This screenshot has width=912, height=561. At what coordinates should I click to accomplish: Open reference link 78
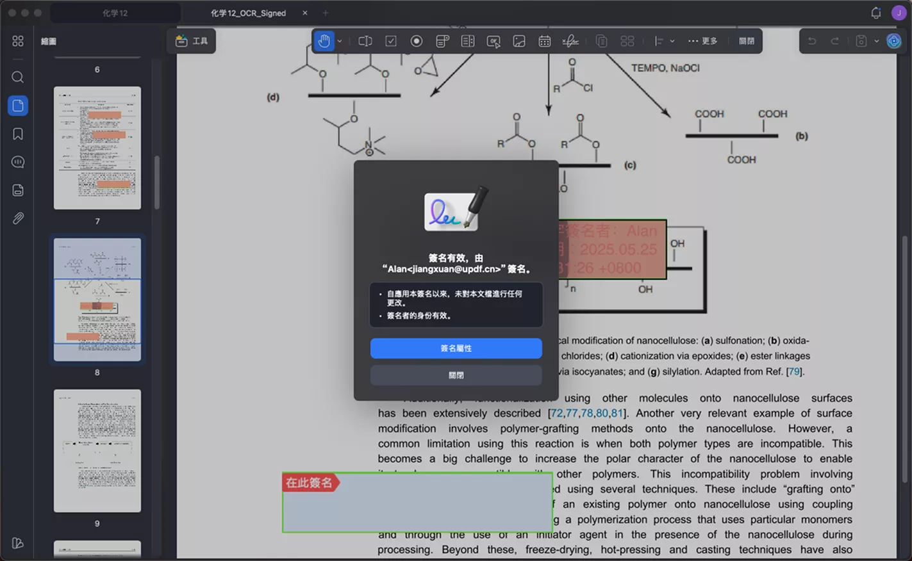(x=587, y=413)
